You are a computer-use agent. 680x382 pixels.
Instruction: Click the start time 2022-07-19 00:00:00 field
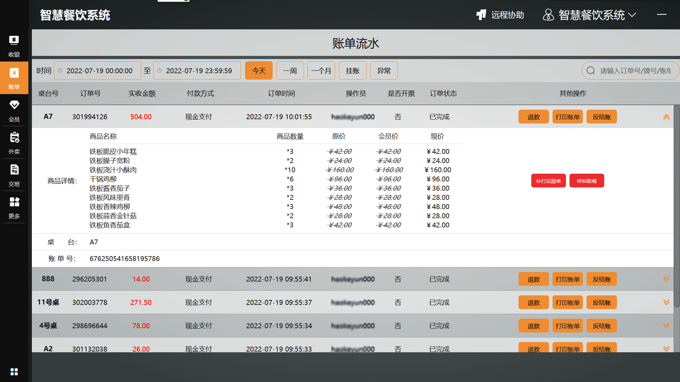click(x=99, y=71)
